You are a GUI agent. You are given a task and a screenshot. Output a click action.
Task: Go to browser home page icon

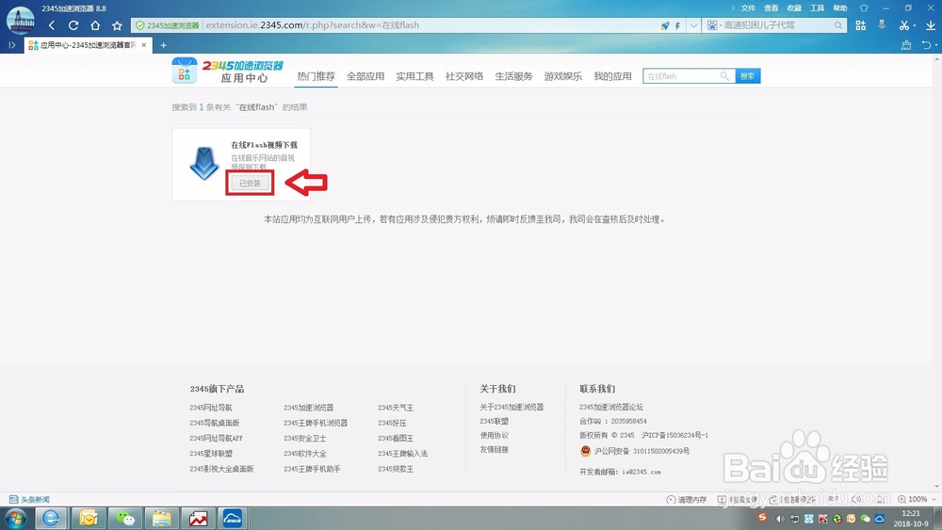pos(95,25)
